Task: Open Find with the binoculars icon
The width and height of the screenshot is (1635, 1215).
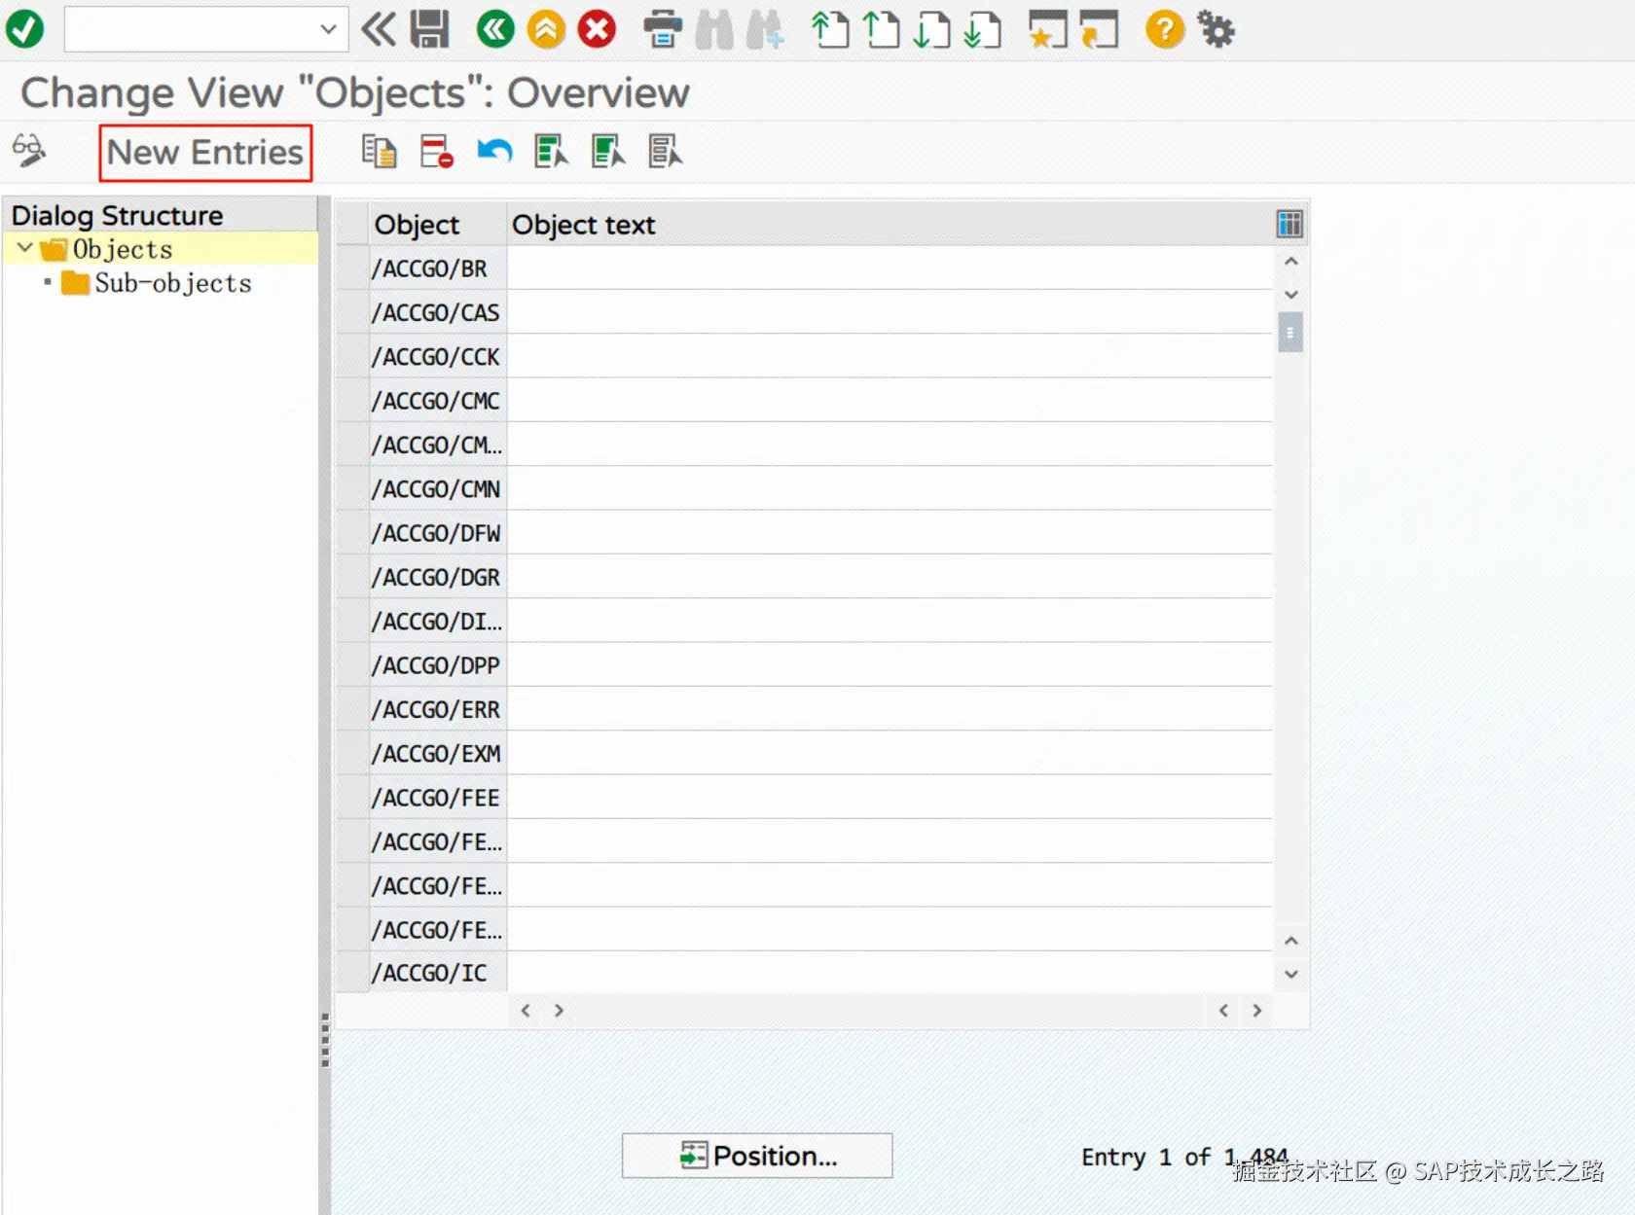Action: (x=714, y=29)
